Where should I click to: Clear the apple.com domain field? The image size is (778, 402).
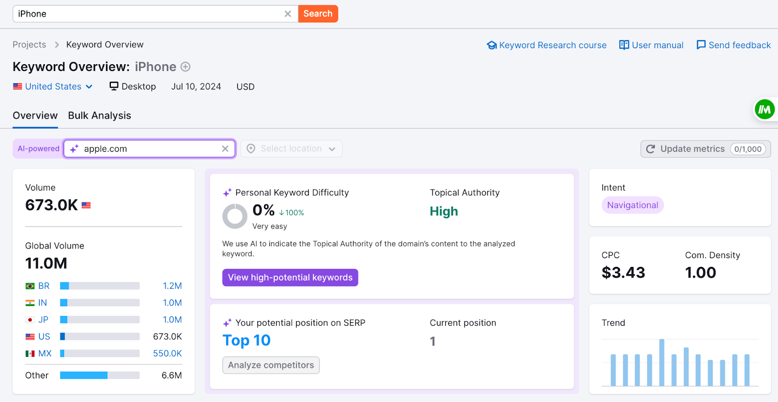[x=225, y=149]
